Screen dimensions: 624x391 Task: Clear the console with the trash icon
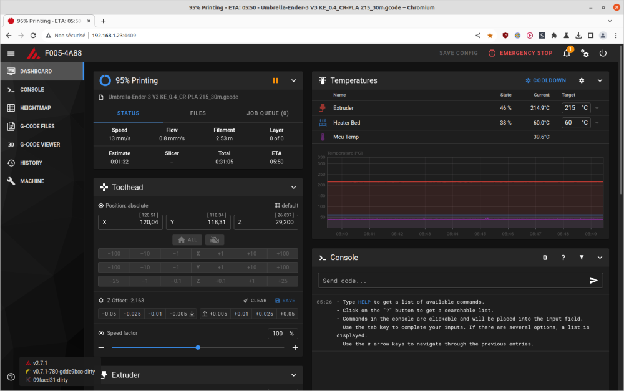(x=545, y=258)
